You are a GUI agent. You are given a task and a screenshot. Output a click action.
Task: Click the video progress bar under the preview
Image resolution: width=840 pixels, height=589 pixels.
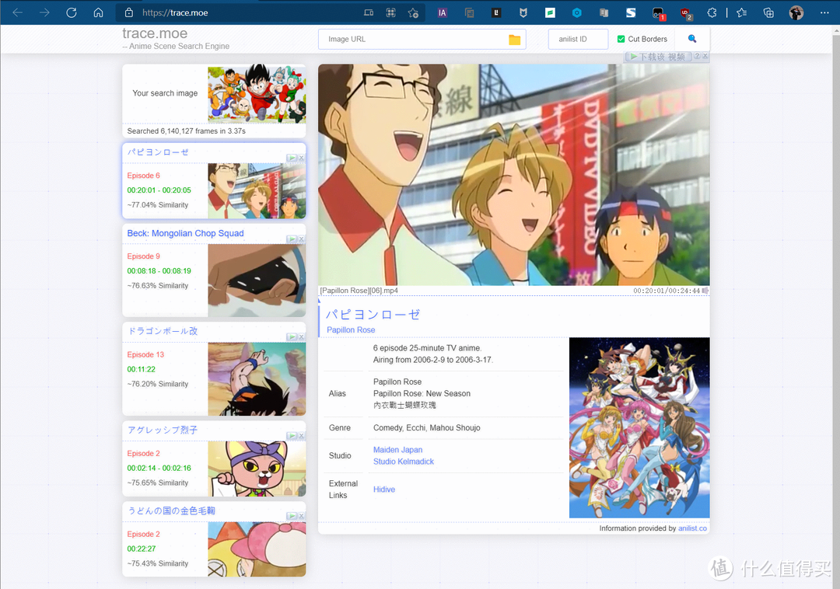[514, 296]
